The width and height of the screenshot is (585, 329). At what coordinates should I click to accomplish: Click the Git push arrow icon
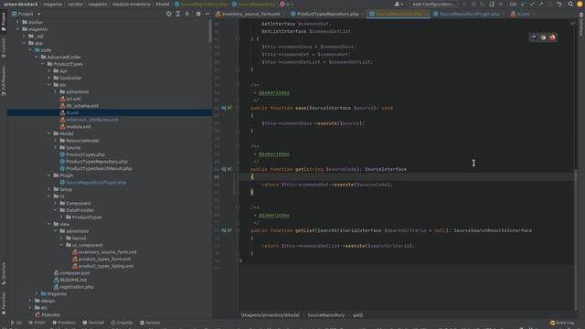pyautogui.click(x=541, y=4)
